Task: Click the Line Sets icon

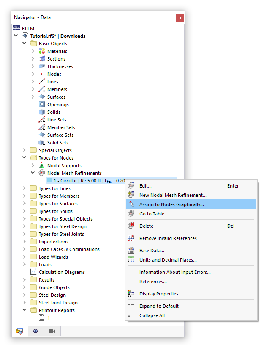Action: 42,120
